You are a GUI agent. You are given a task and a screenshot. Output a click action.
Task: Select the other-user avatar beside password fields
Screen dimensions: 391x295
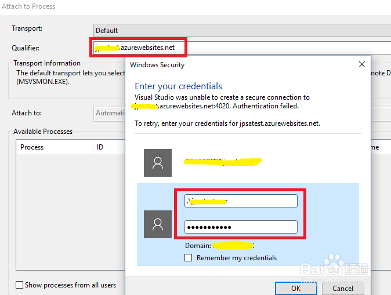pyautogui.click(x=158, y=224)
